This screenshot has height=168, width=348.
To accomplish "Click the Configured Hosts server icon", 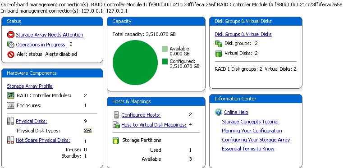I will coord(116,115).
